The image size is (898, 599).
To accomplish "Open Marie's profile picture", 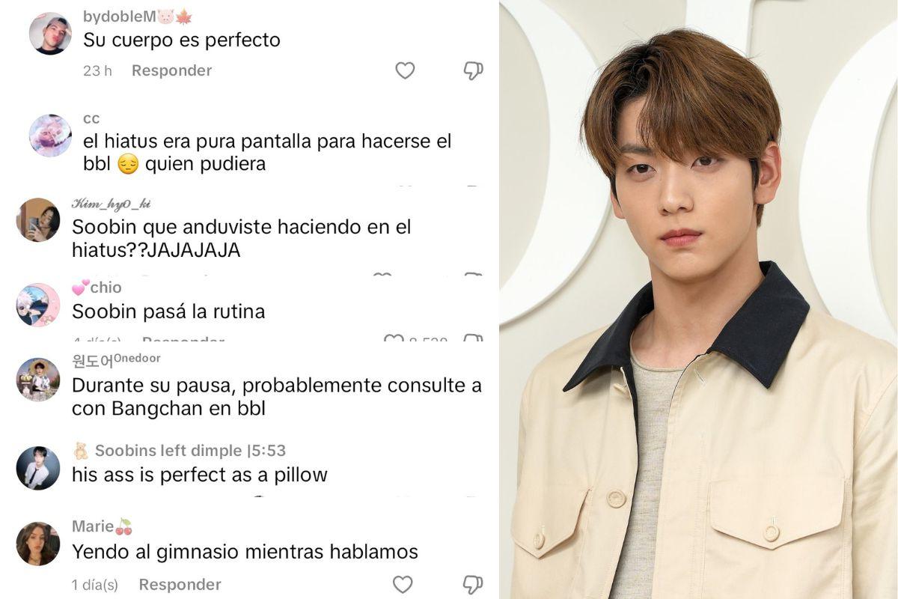I will click(x=38, y=544).
